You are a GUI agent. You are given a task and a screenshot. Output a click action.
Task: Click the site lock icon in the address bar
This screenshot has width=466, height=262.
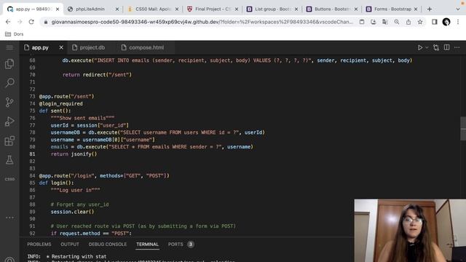coord(45,22)
